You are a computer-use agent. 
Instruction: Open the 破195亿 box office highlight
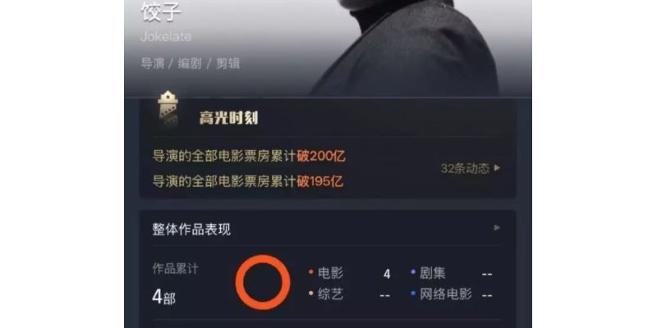(248, 181)
